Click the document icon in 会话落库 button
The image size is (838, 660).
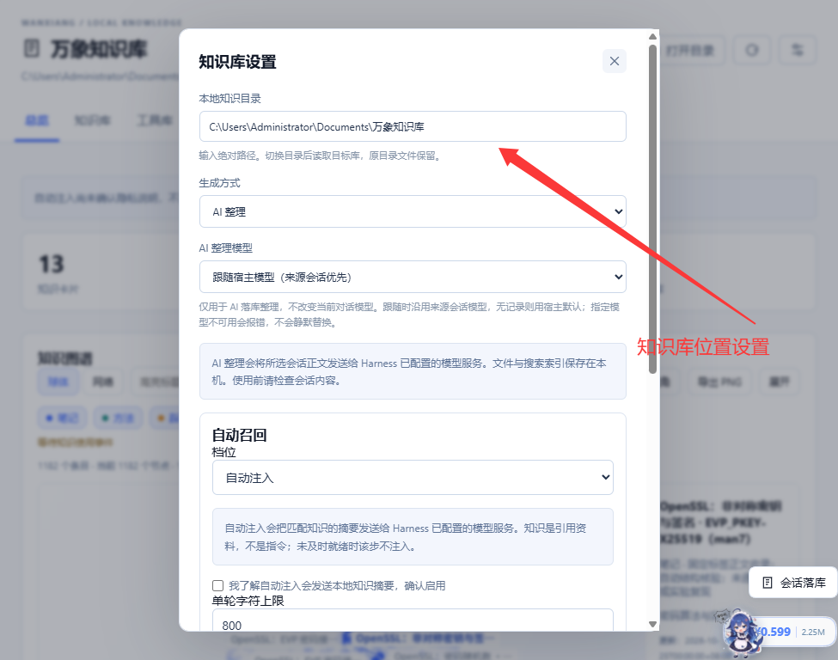tap(768, 583)
